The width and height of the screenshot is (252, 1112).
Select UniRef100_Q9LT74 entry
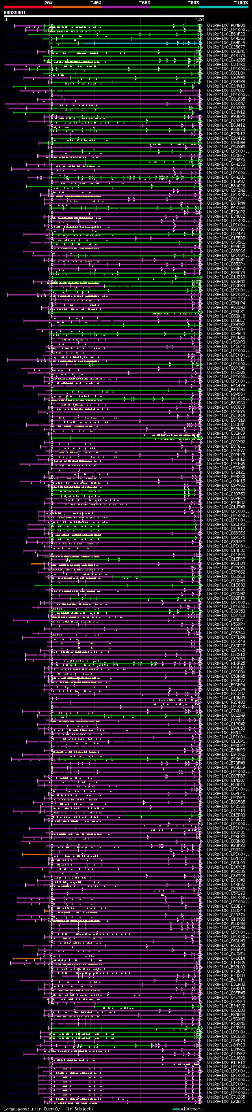tap(226, 299)
